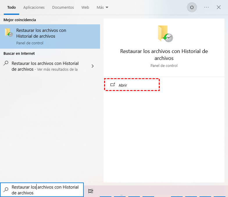Open the three-dots options menu
Screen dimensions: 228x197
tap(206, 7)
